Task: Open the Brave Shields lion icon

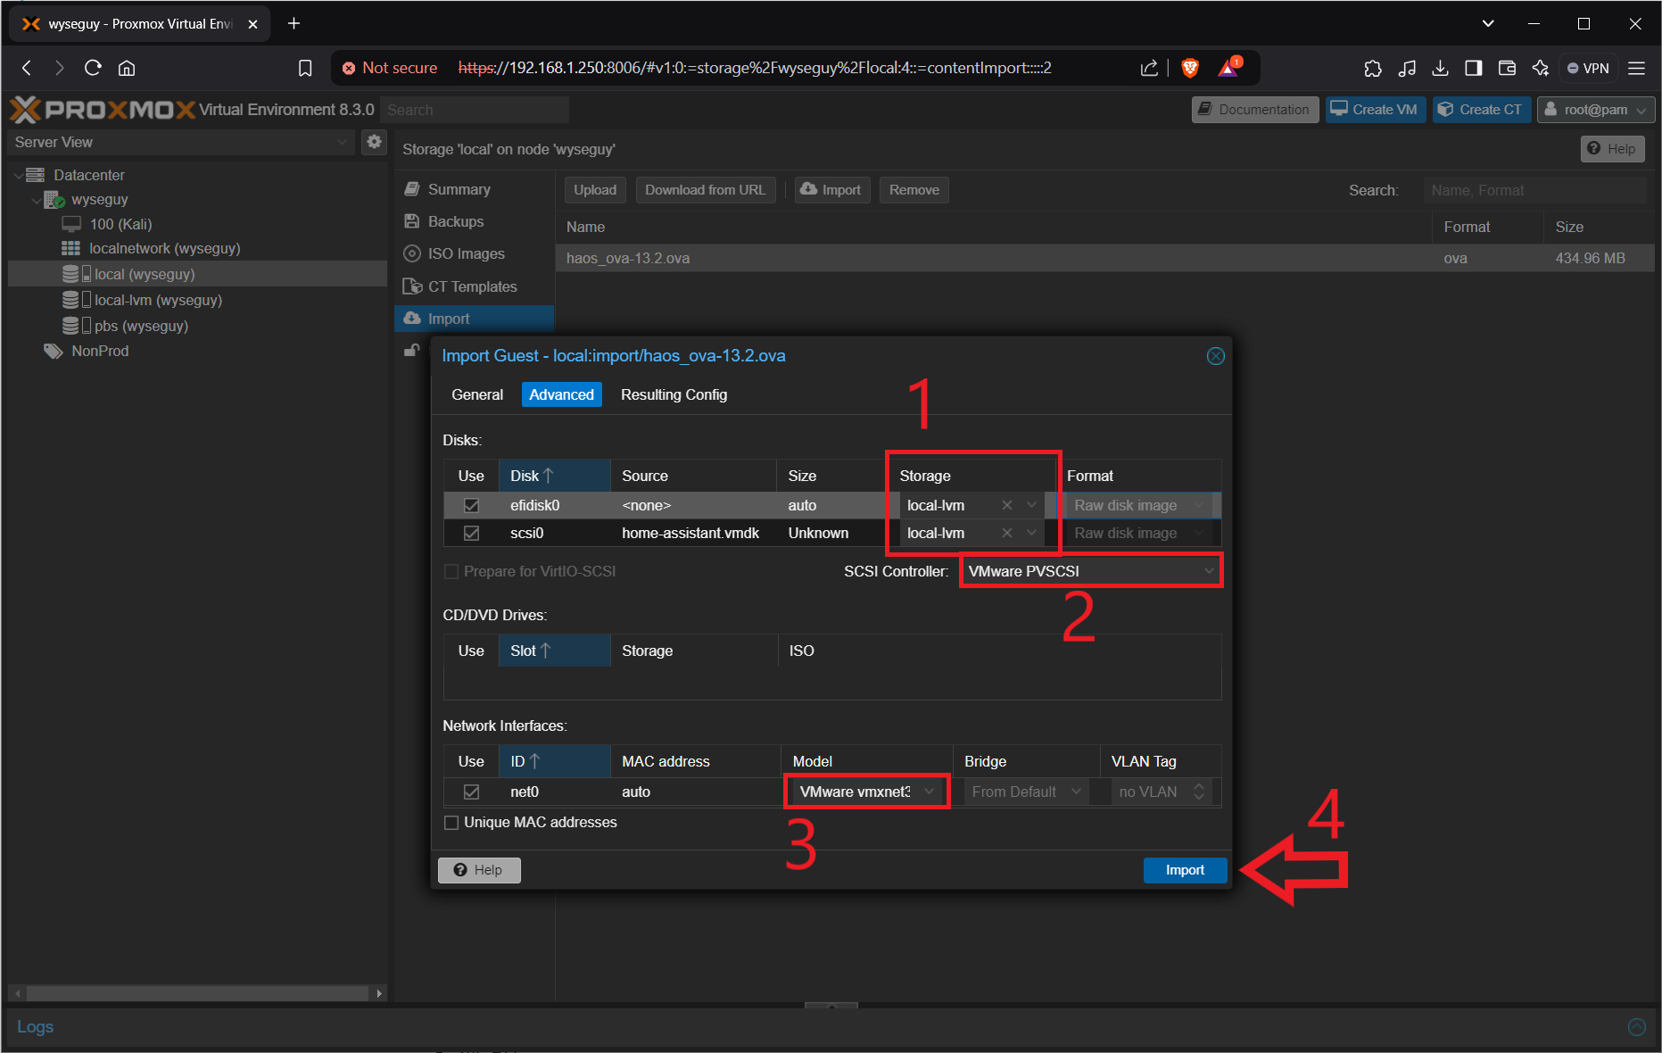Action: pyautogui.click(x=1190, y=68)
